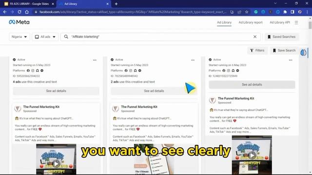Open options menu for ad ID 1248315522725949
The height and width of the screenshot is (175, 312).
(x=291, y=60)
